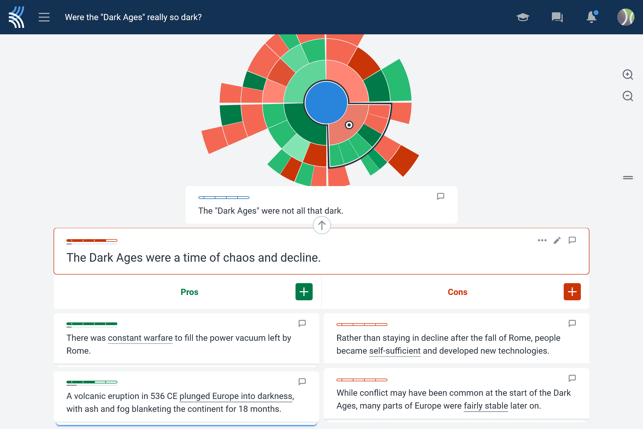Toggle the hamburger menu open

[x=43, y=17]
